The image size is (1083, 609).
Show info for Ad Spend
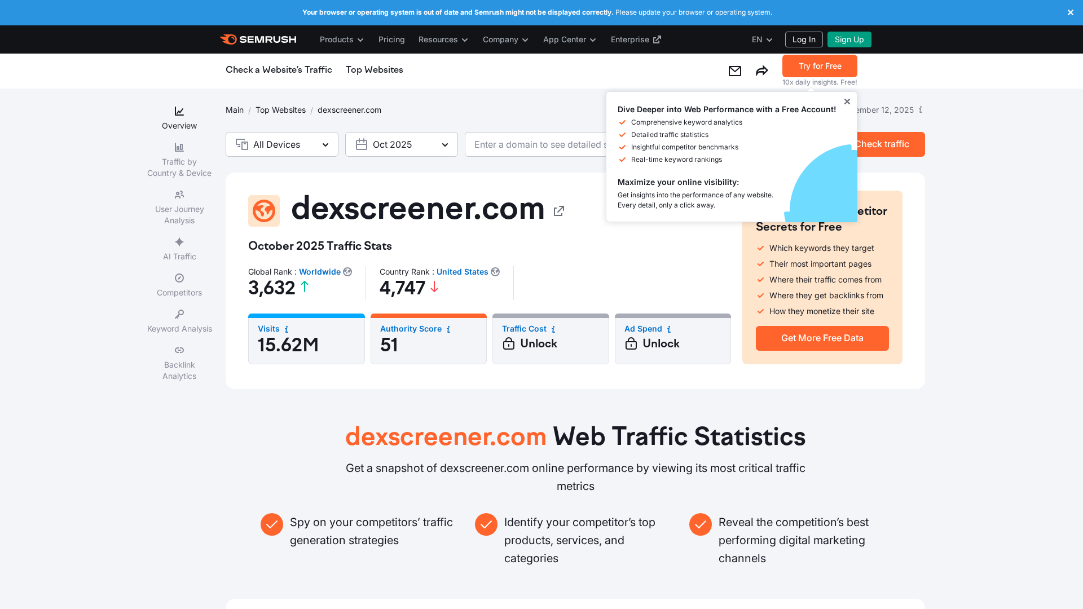669,329
